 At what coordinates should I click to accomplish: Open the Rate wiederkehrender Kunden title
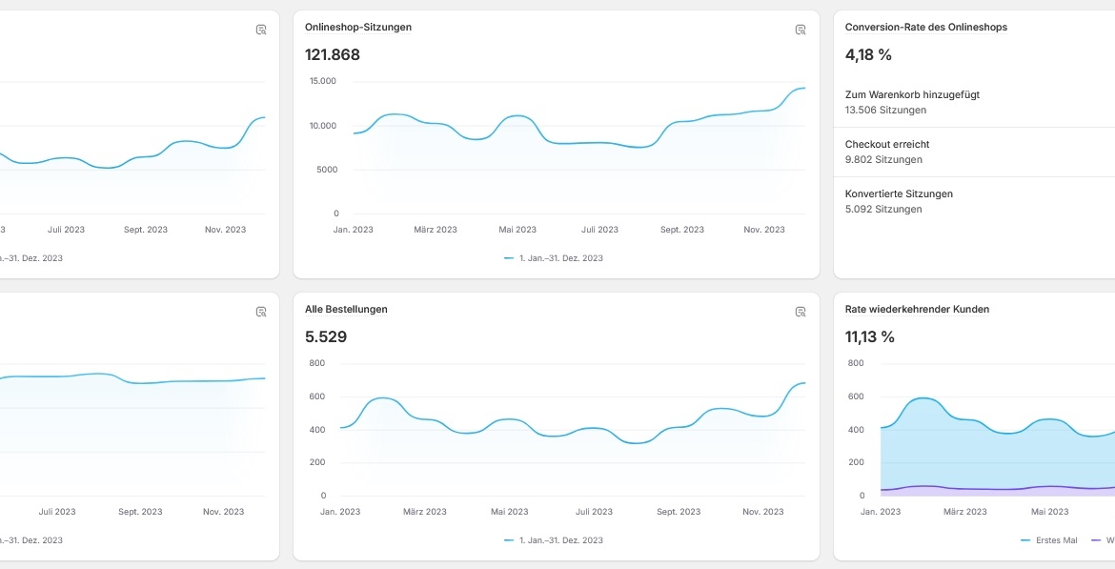[917, 310]
